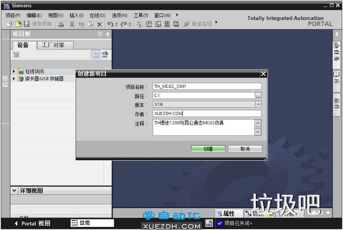Open the 项目(P) menu

13,15
